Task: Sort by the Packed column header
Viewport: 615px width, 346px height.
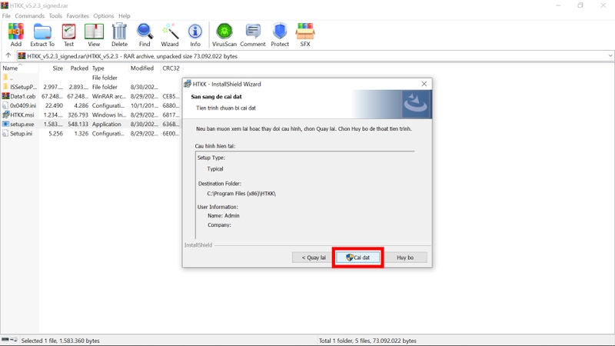Action: [78, 68]
